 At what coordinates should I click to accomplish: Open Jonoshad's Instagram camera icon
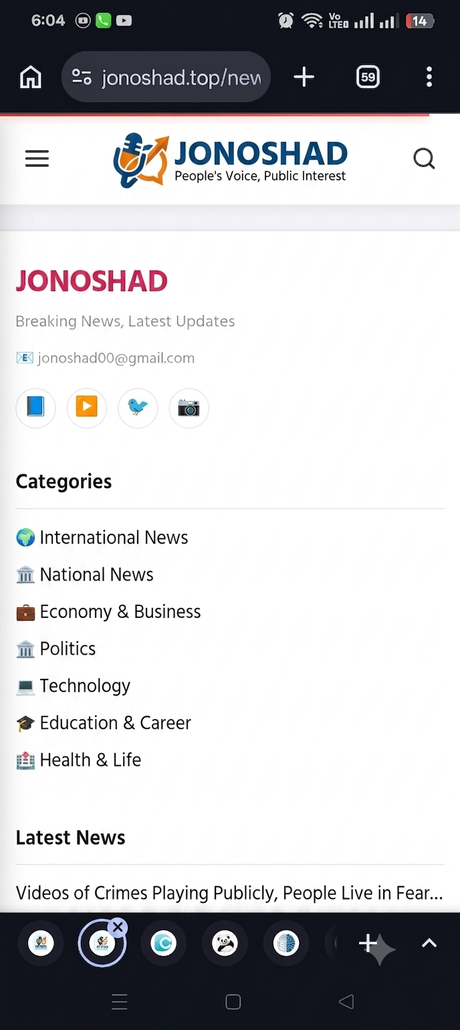pyautogui.click(x=189, y=407)
